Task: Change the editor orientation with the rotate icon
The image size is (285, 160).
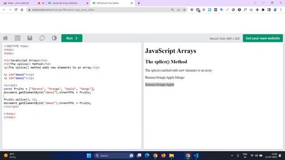Action: [x=42, y=38]
